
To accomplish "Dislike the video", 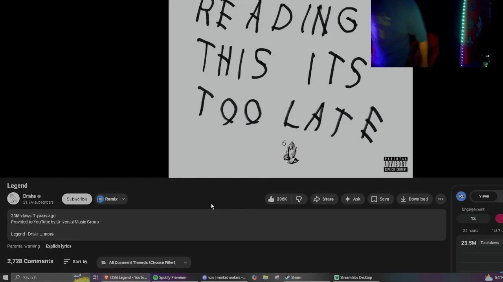I will point(299,199).
